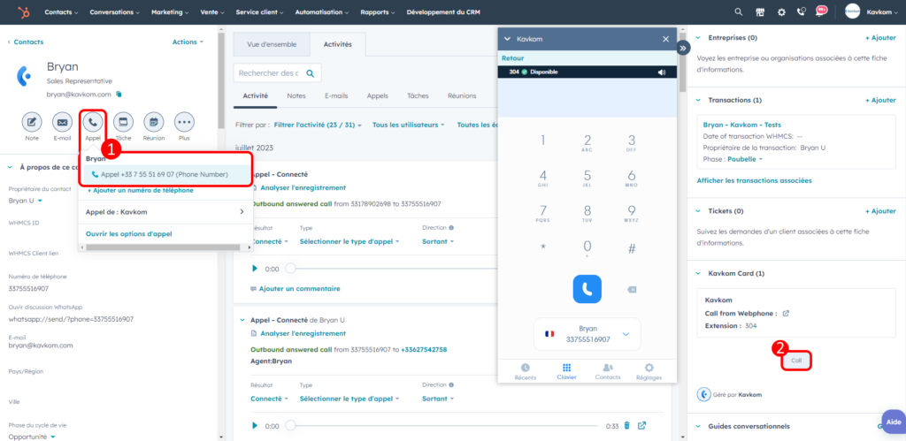Click the dialpad backspace icon
The width and height of the screenshot is (906, 441).
pyautogui.click(x=631, y=289)
